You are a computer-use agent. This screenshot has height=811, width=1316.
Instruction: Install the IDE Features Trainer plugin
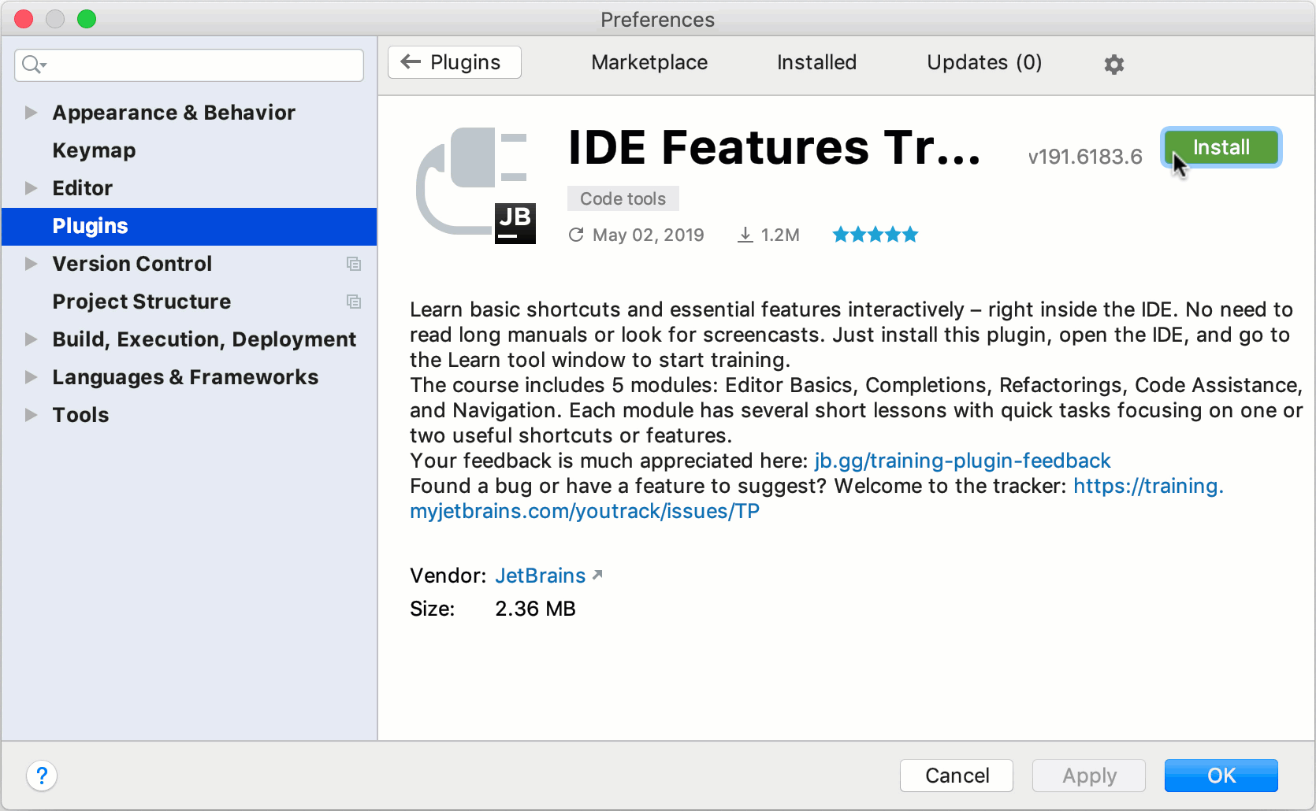pyautogui.click(x=1221, y=147)
